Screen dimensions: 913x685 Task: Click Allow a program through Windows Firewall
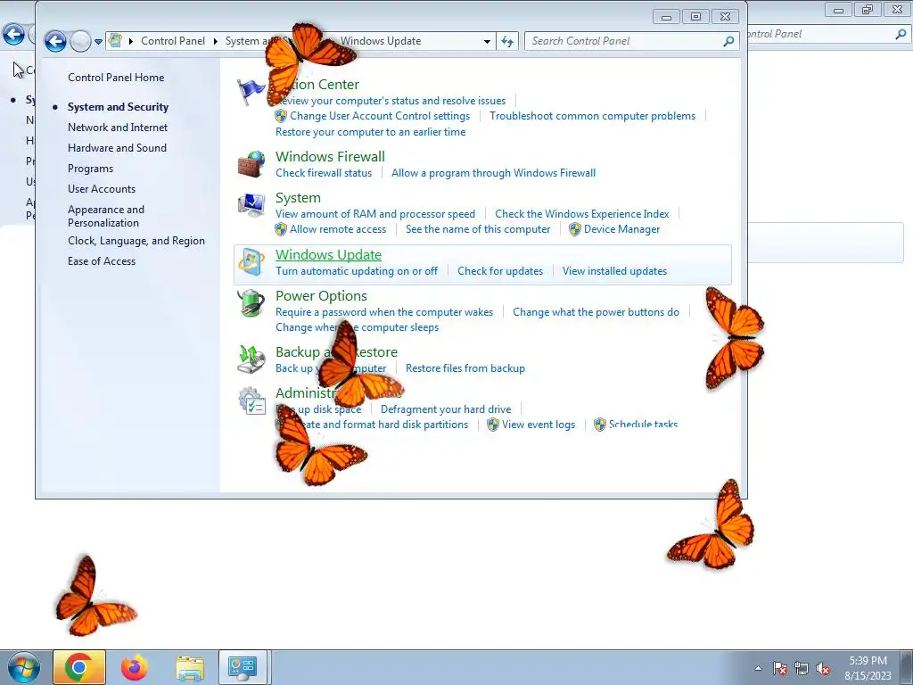(493, 173)
